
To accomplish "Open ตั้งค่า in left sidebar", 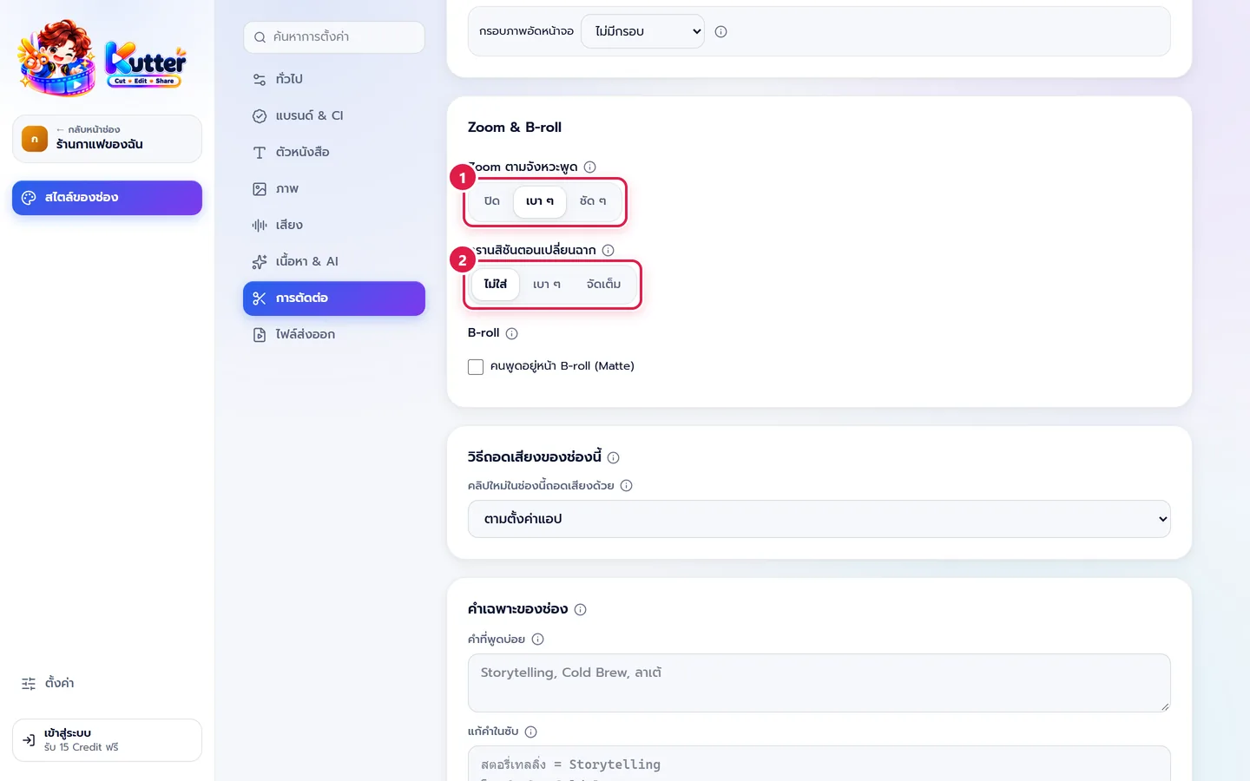I will (107, 684).
